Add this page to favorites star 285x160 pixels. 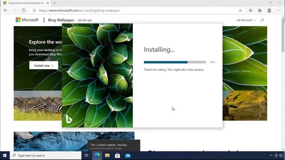click(240, 11)
